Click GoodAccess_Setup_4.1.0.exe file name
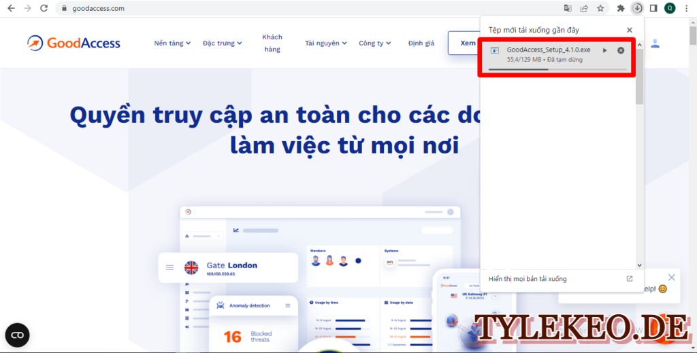Screen dimensions: 697x353 point(549,50)
